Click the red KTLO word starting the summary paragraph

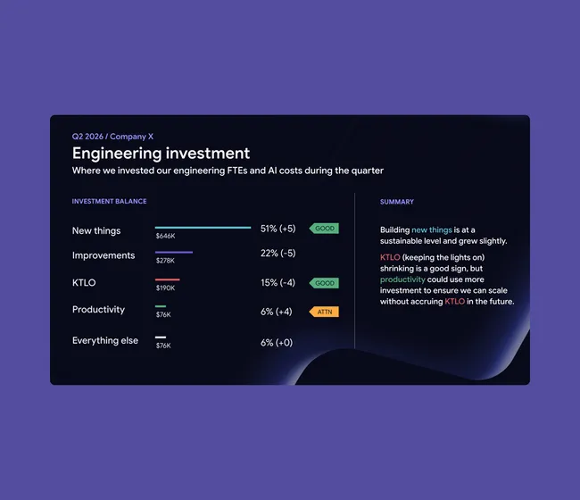[390, 257]
